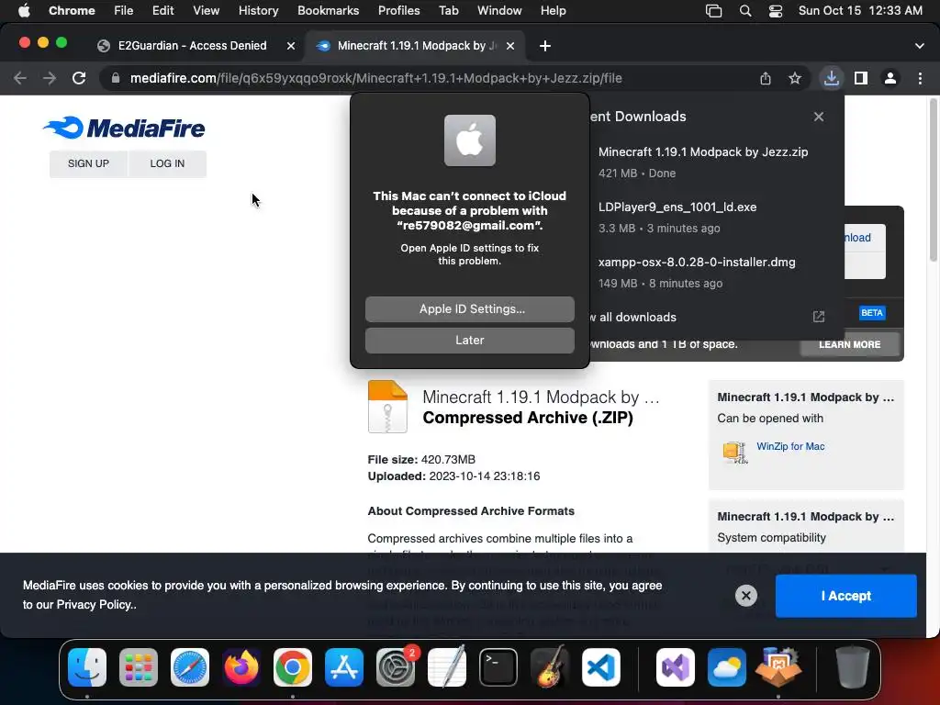This screenshot has height=705, width=940.
Task: Launch GarageBand from the Dock
Action: (550, 667)
